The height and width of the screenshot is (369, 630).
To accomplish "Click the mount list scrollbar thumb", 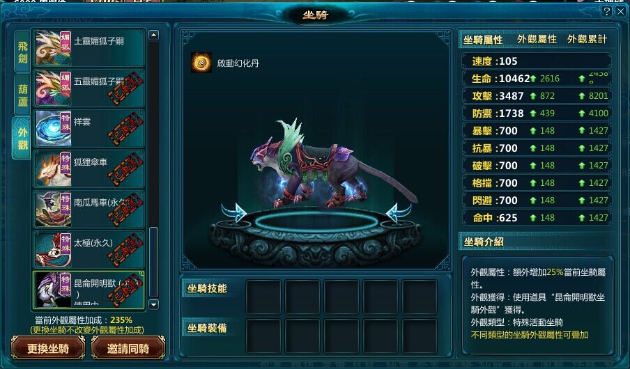I will tap(153, 261).
